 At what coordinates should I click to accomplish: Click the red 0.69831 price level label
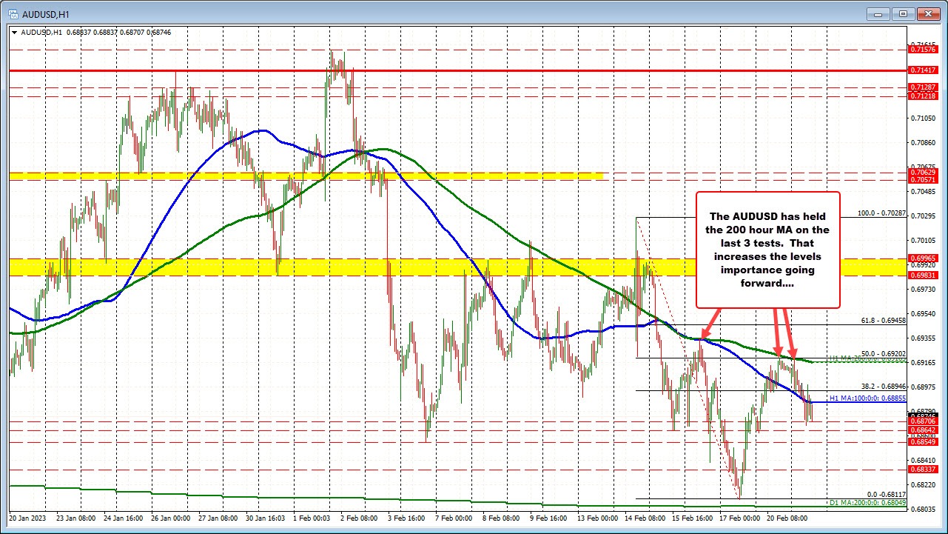tap(924, 275)
